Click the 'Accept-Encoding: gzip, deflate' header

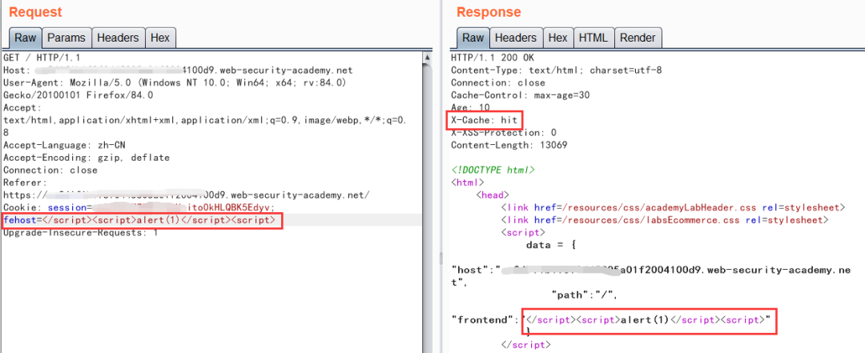tap(86, 158)
